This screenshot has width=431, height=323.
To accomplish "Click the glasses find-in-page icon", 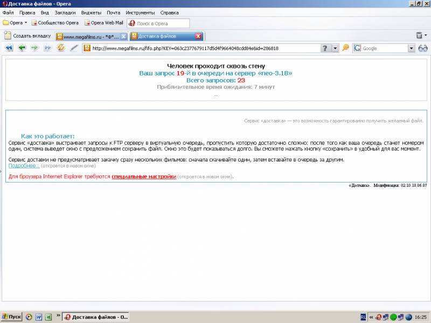I will (x=423, y=48).
